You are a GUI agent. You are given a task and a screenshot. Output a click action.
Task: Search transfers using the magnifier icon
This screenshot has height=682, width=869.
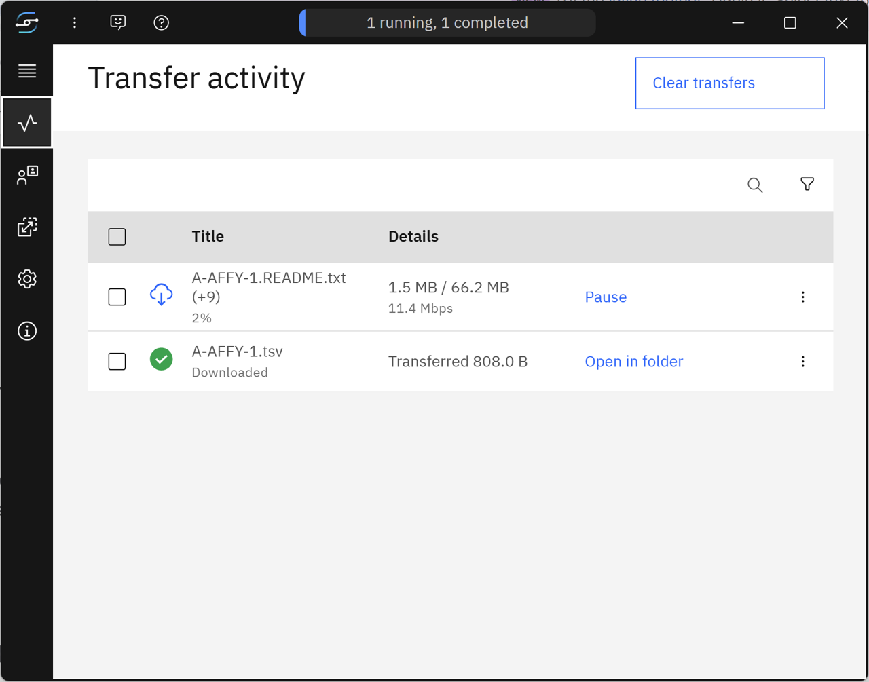755,185
